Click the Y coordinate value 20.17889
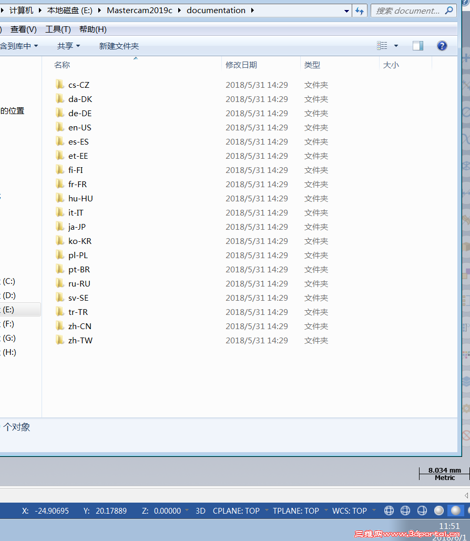 [111, 511]
